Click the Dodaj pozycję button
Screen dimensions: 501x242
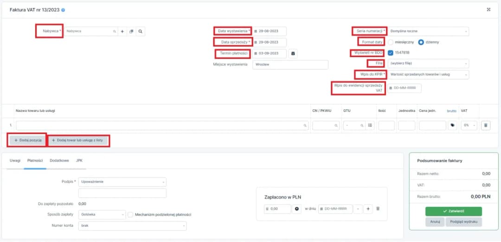(x=28, y=140)
